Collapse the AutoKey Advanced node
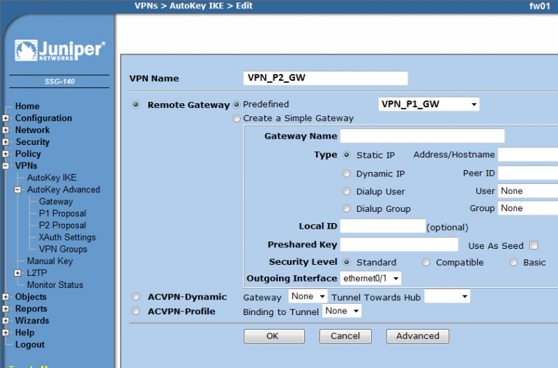The image size is (558, 368). [x=17, y=190]
